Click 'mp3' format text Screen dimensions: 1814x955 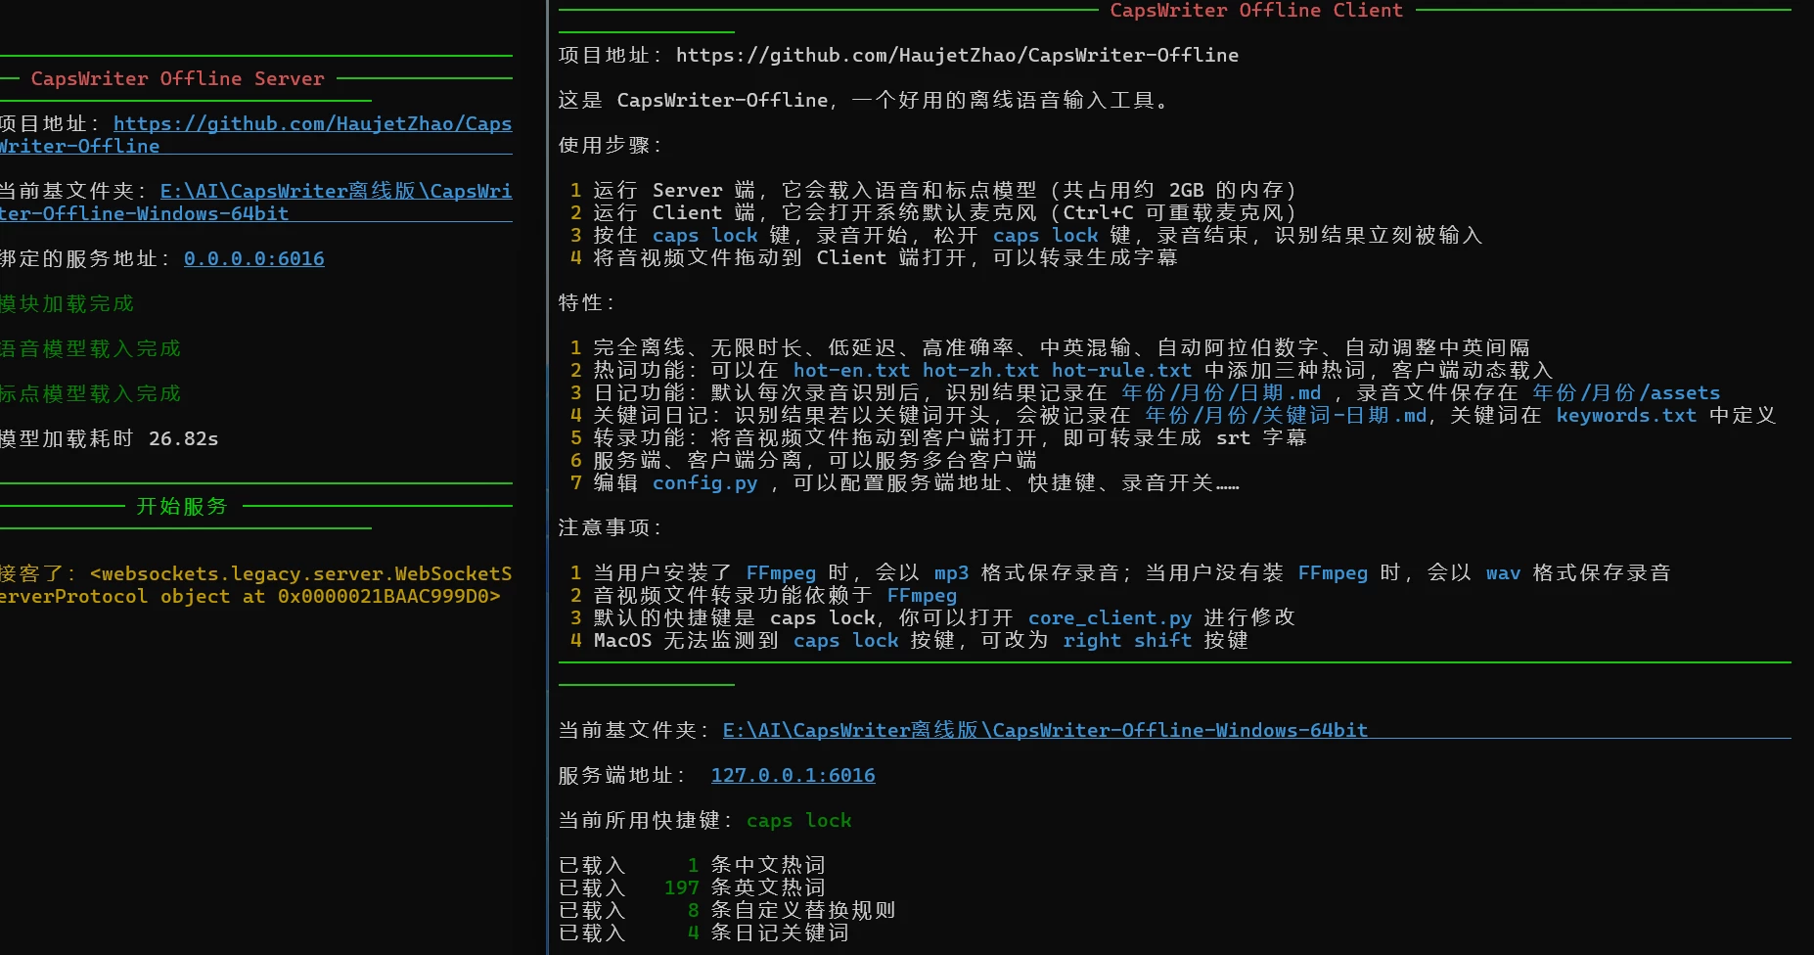[x=951, y=573]
